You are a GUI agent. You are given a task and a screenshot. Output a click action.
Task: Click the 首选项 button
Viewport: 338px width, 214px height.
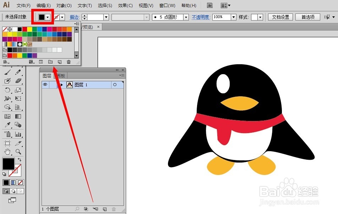(308, 17)
